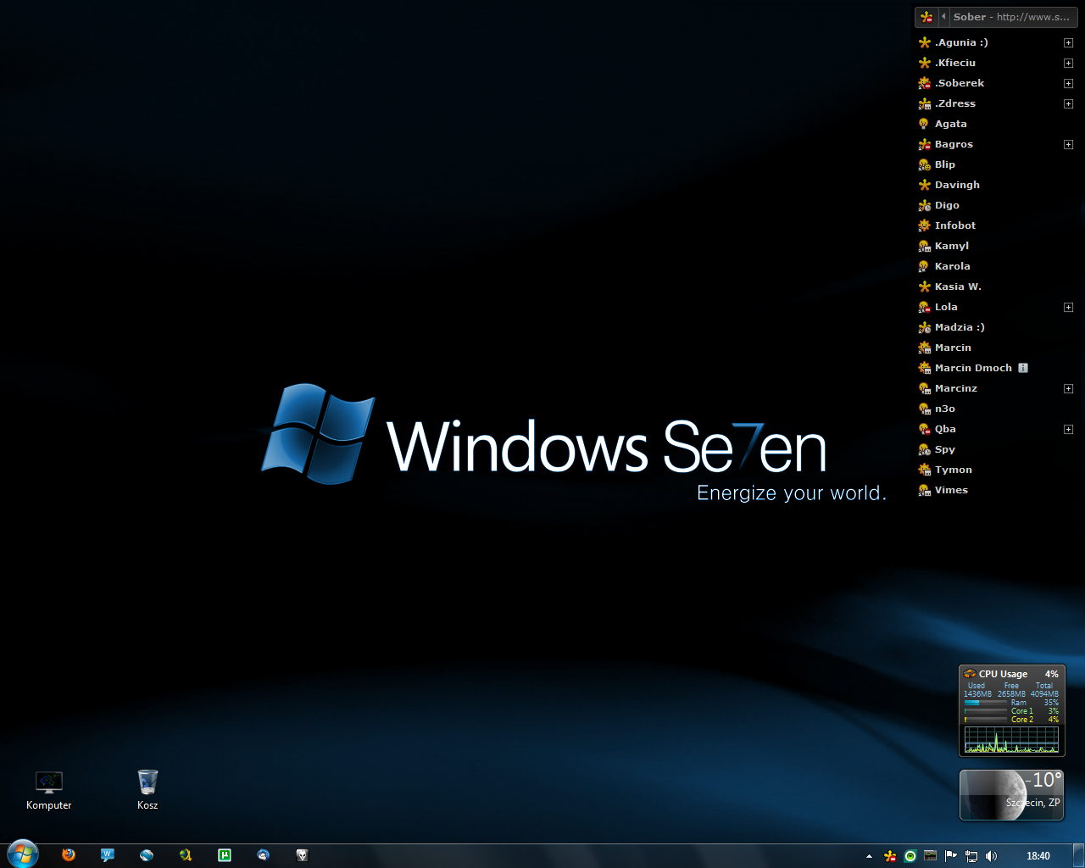Select the n3o contact name
The height and width of the screenshot is (868, 1085).
[945, 409]
